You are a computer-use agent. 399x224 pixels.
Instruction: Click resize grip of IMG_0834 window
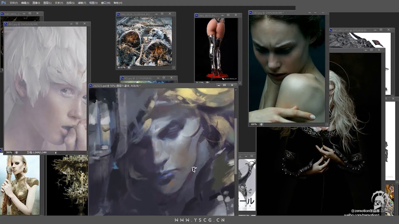[174, 67]
